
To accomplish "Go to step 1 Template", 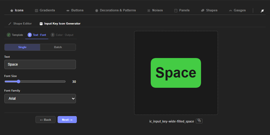I will (x=15, y=35).
